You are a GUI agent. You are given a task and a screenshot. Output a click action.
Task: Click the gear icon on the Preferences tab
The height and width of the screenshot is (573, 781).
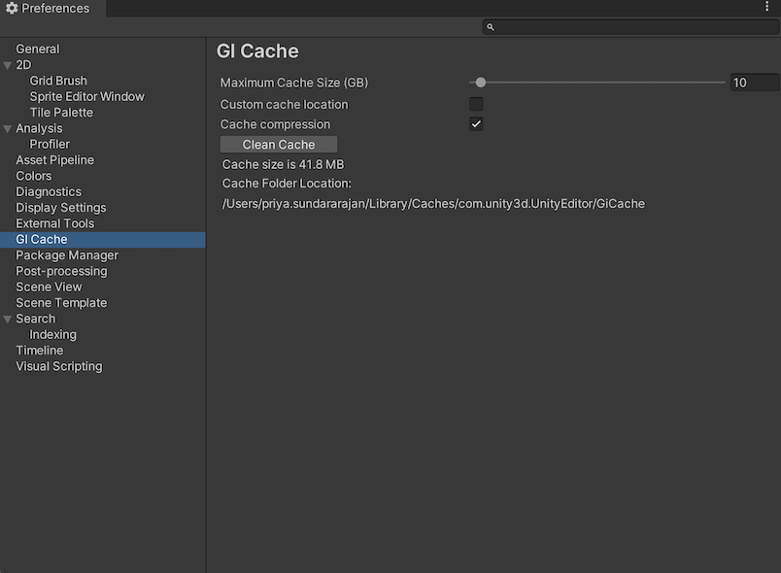click(x=12, y=8)
